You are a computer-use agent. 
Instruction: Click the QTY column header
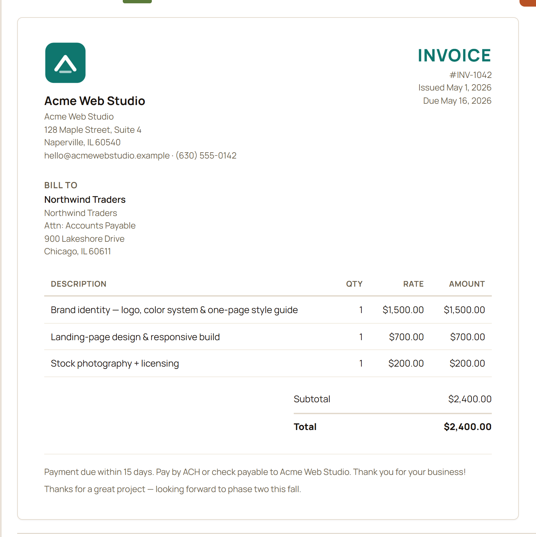354,284
